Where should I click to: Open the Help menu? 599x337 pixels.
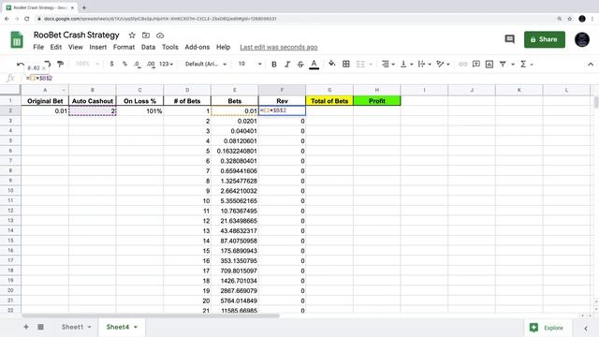pyautogui.click(x=223, y=47)
